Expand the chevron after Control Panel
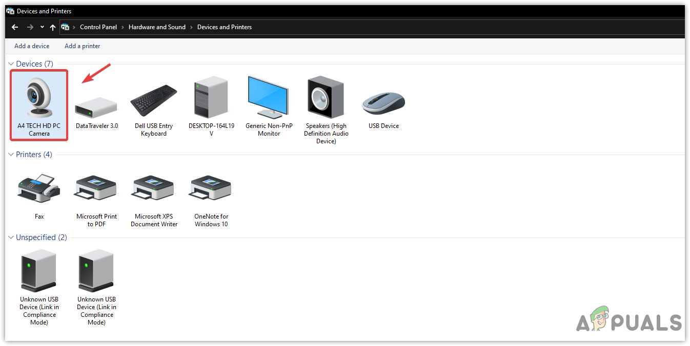690x346 pixels. point(123,27)
